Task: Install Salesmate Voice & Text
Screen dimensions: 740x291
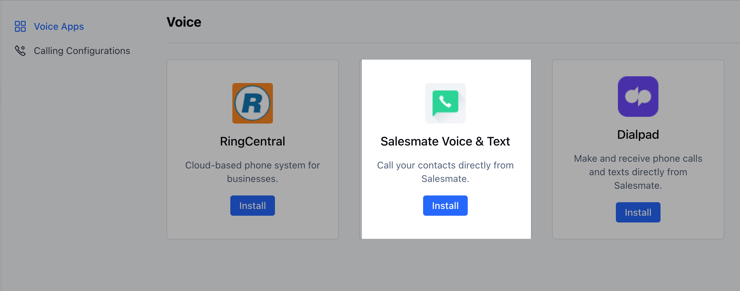Action: (x=445, y=206)
